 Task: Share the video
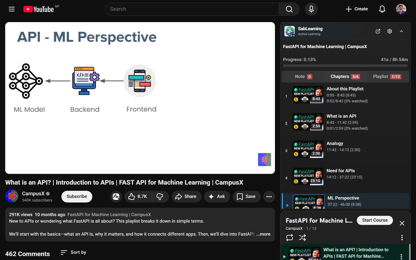click(186, 196)
